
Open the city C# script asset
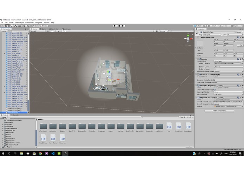click(x=169, y=127)
